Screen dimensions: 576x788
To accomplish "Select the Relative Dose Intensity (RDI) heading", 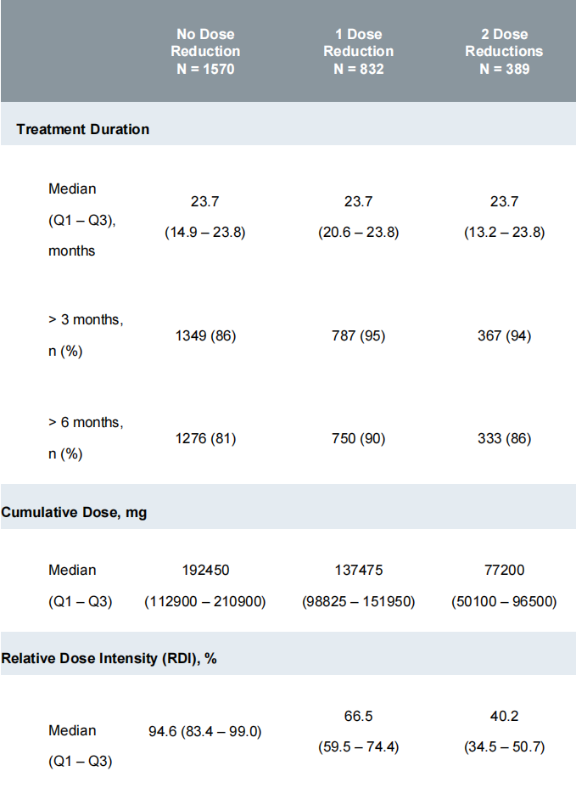I will point(109,658).
